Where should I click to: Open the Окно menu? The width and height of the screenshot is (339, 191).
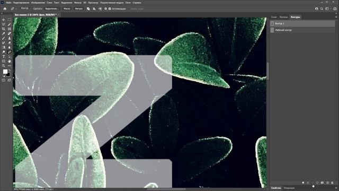point(128,3)
